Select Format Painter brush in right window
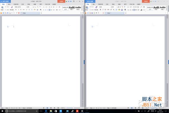This screenshot has height=113, width=169. pos(96,7)
